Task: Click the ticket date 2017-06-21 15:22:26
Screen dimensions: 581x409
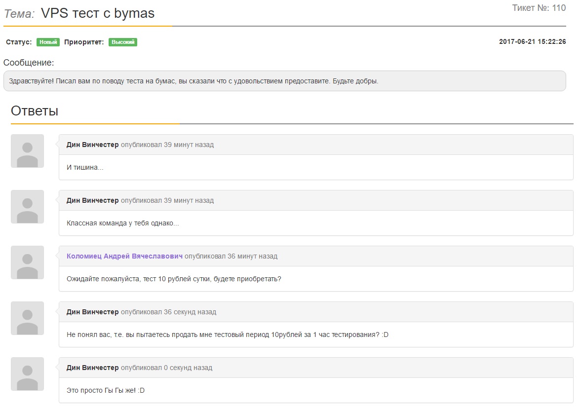Action: click(x=532, y=42)
